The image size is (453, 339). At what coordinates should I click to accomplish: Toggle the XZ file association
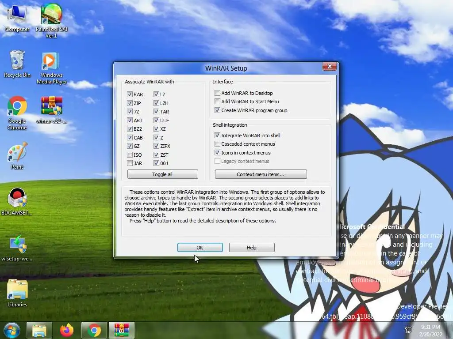[156, 129]
